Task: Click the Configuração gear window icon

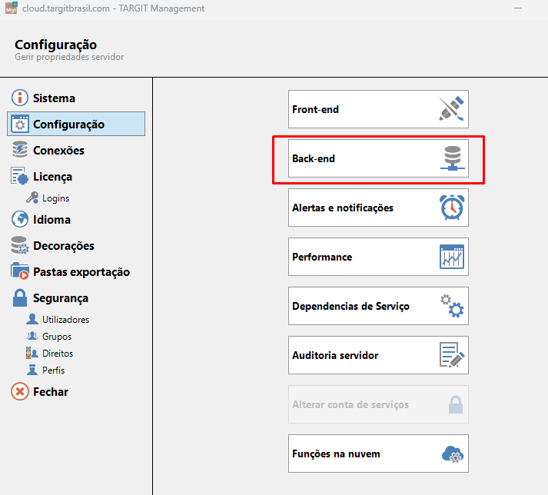Action: 19,124
